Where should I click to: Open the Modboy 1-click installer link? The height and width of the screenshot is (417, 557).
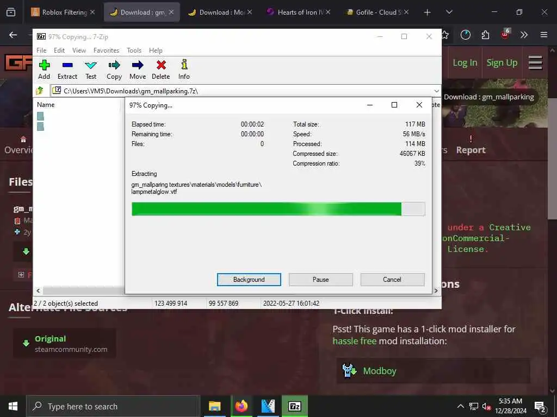pyautogui.click(x=433, y=371)
